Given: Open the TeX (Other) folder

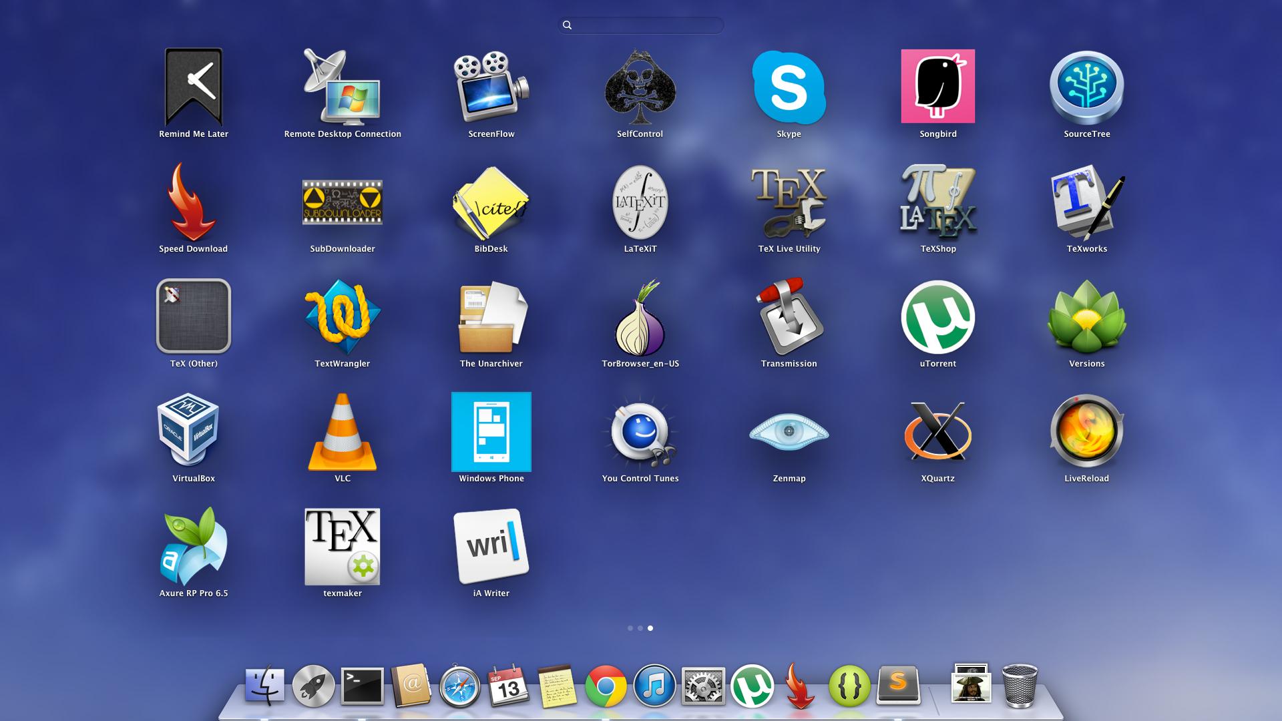Looking at the screenshot, I should [x=194, y=316].
